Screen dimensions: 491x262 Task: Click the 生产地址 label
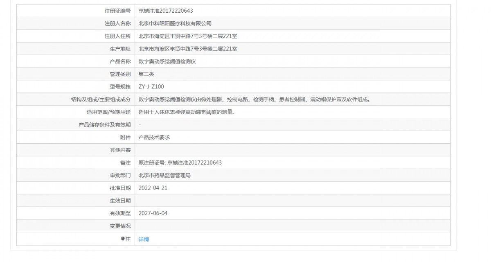tap(120, 49)
